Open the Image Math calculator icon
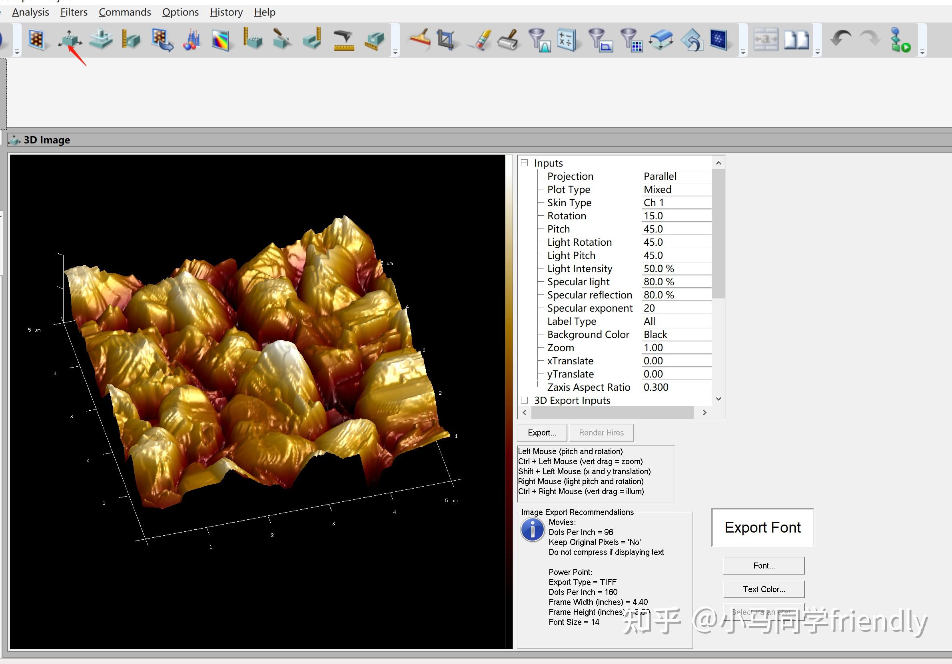The height and width of the screenshot is (664, 952). coord(567,40)
